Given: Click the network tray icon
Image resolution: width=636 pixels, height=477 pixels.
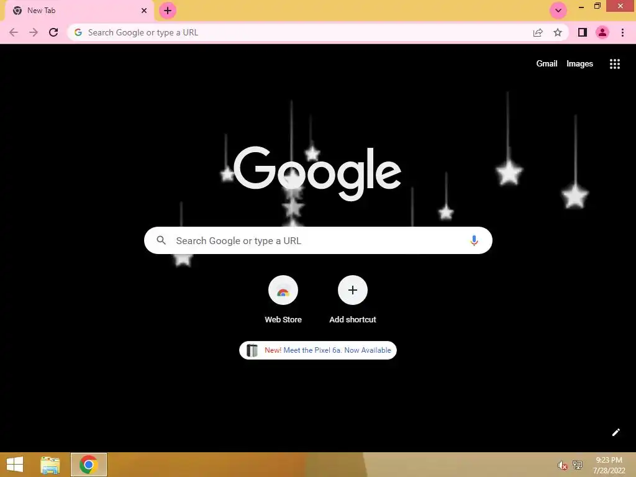Looking at the screenshot, I should 577,465.
